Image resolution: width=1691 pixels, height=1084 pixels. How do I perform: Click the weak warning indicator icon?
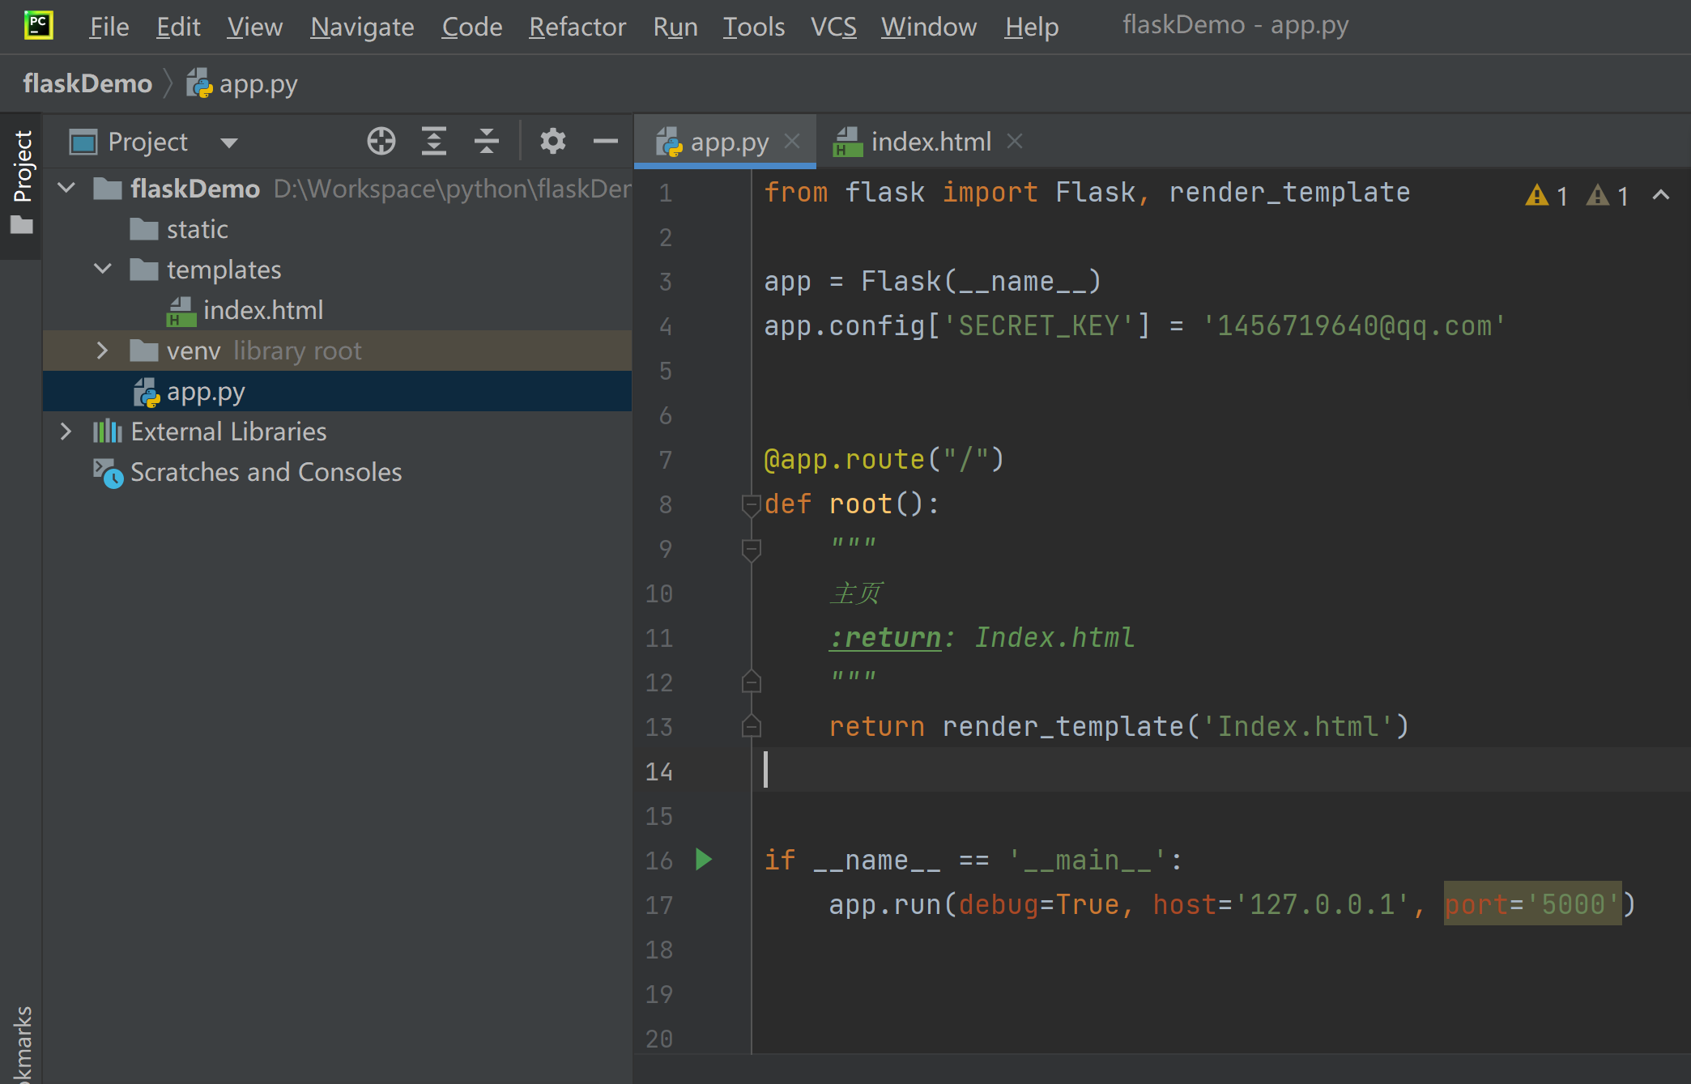click(1597, 195)
